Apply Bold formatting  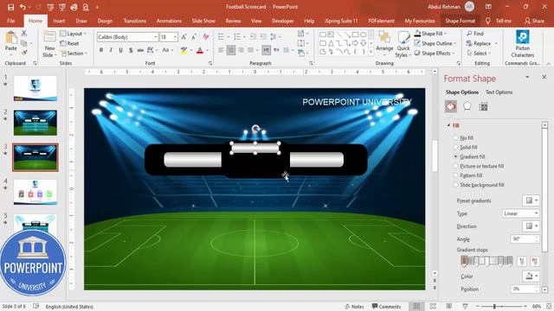point(101,50)
